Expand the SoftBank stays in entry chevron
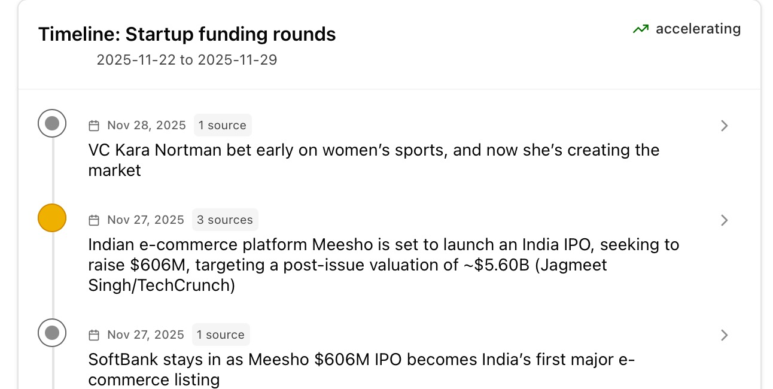773x389 pixels. pyautogui.click(x=724, y=335)
